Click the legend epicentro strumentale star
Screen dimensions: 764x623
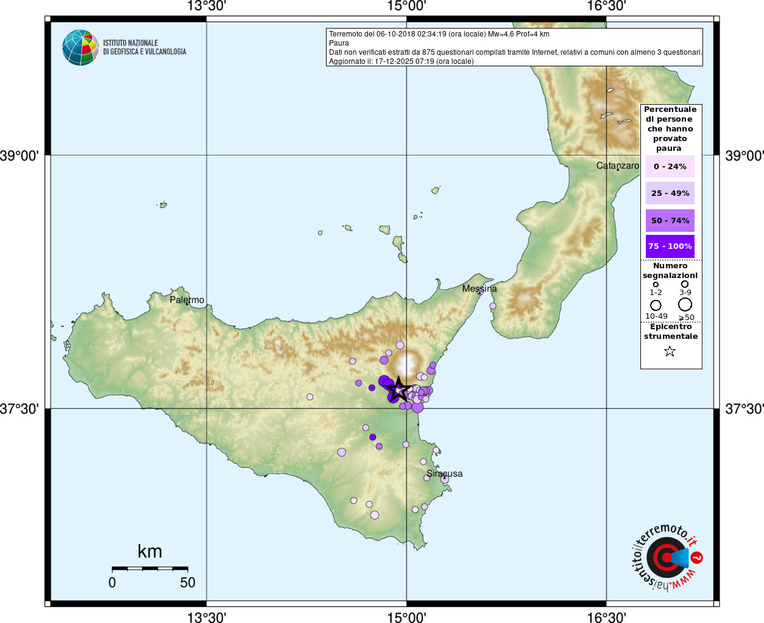coord(670,351)
